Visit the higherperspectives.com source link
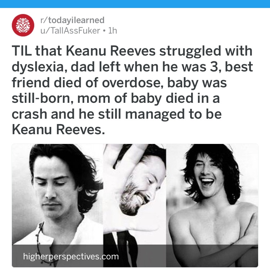Viewport: 270px width, 272px height. 71,256
